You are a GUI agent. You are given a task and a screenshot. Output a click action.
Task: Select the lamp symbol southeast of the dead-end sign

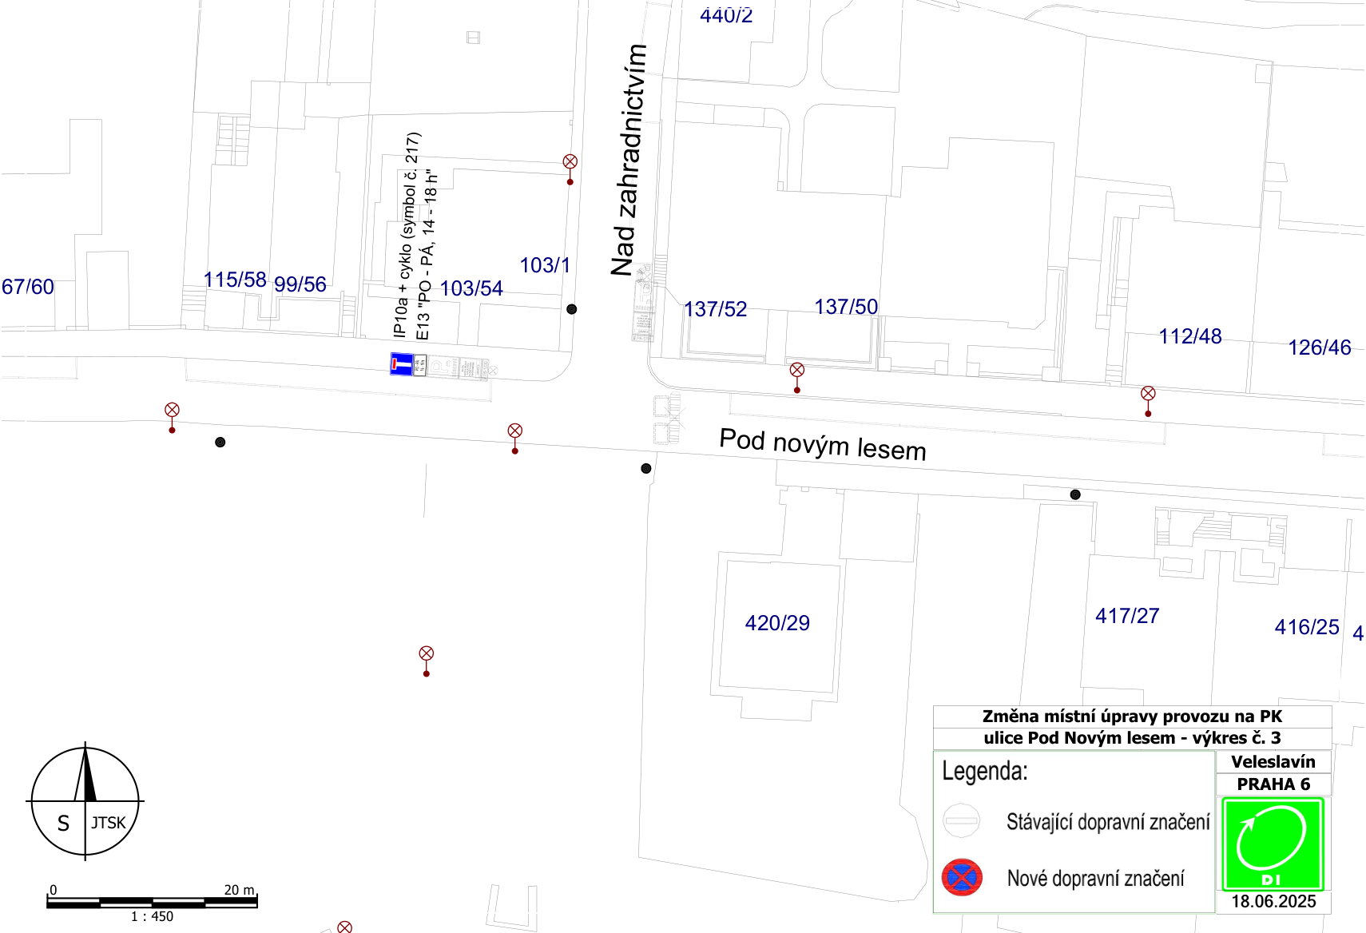tap(515, 439)
